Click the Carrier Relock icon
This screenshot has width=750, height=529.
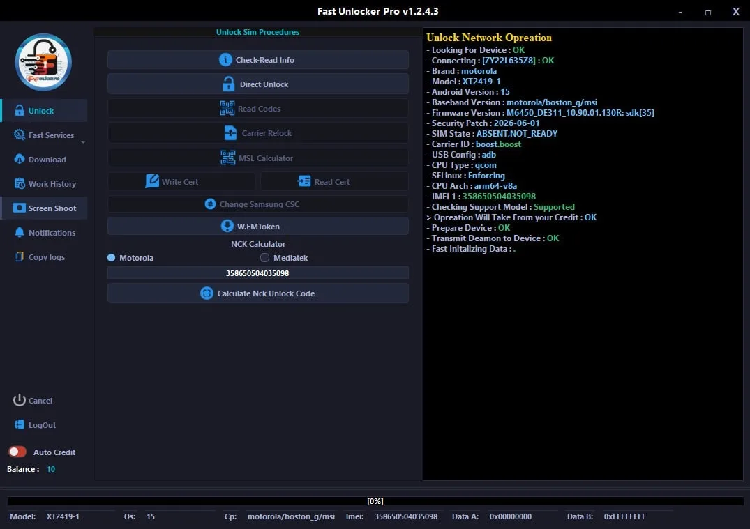click(x=230, y=133)
